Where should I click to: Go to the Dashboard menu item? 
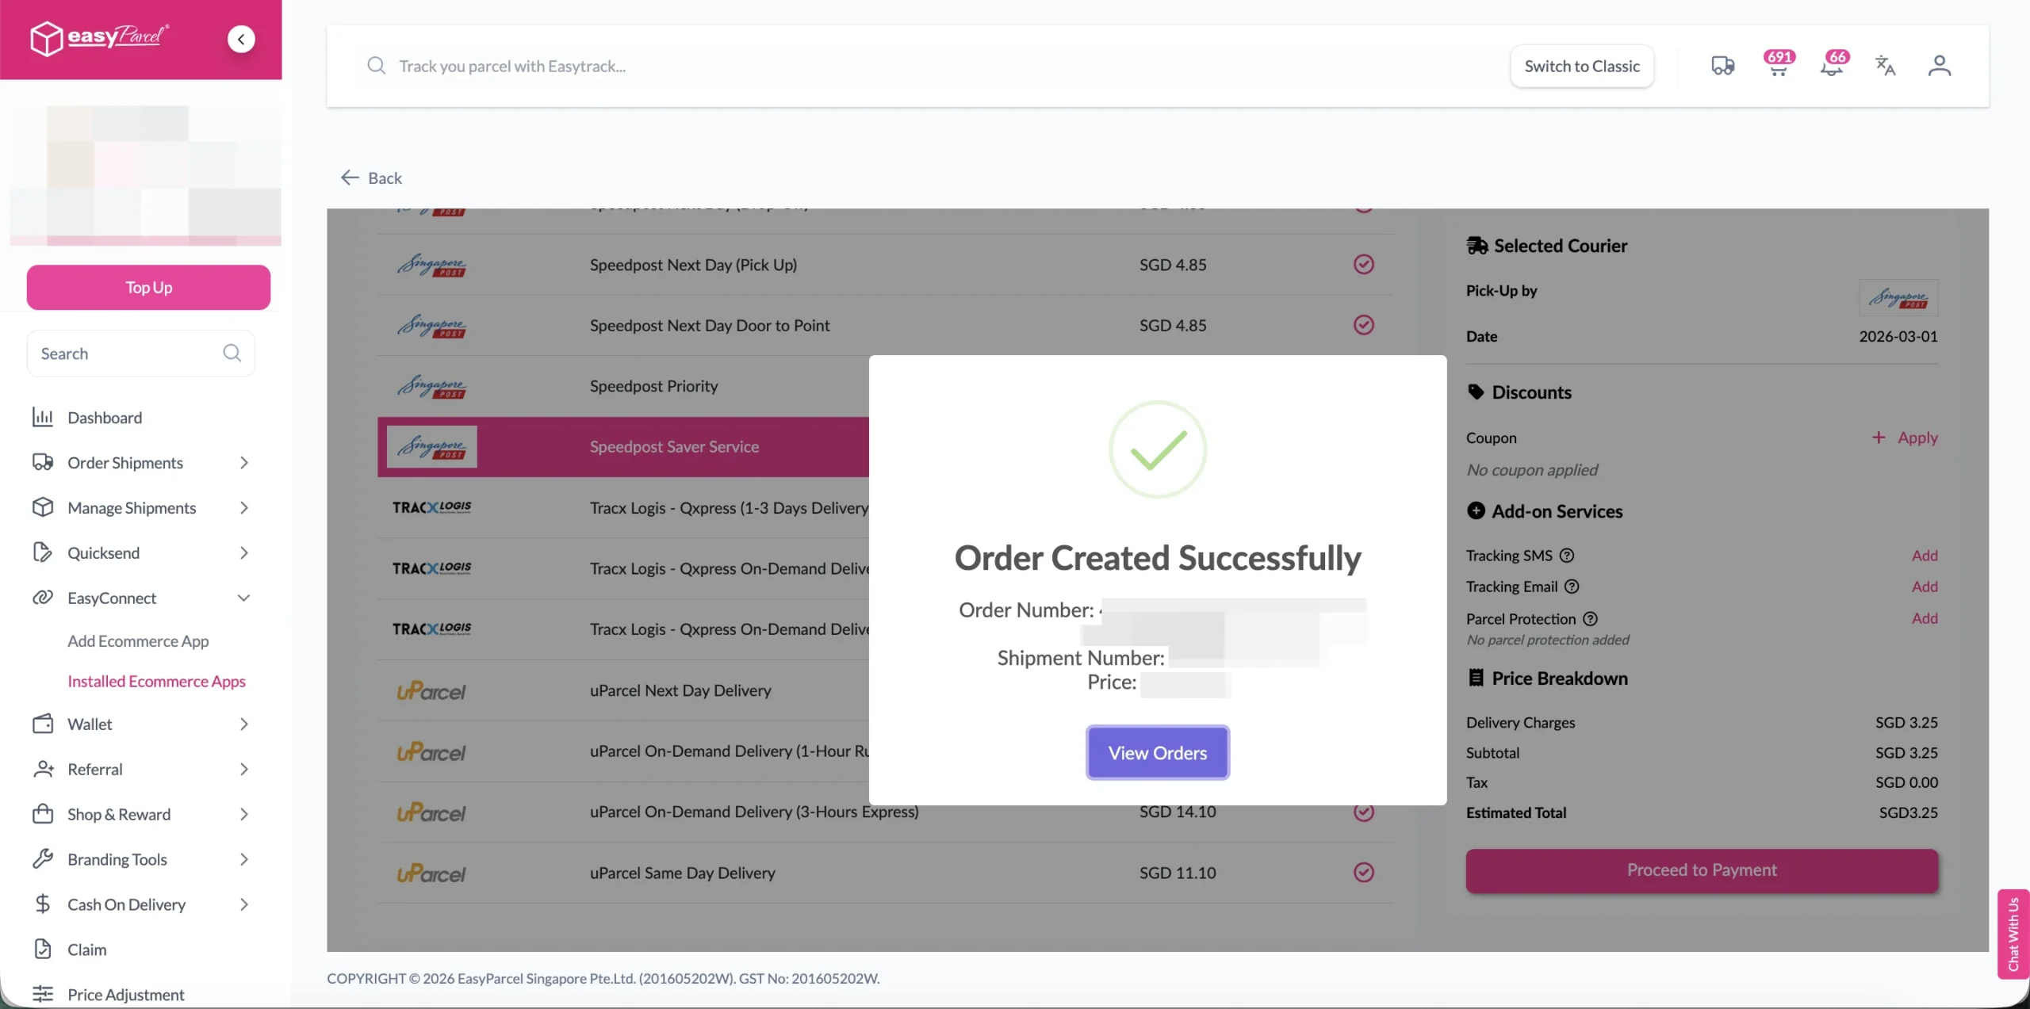tap(105, 418)
